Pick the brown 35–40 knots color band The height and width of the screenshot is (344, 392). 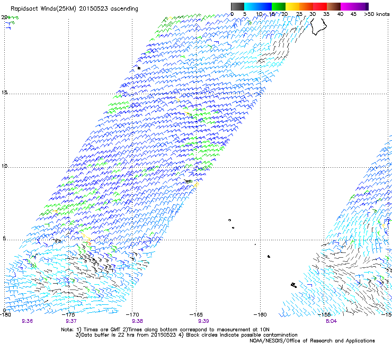pyautogui.click(x=334, y=6)
